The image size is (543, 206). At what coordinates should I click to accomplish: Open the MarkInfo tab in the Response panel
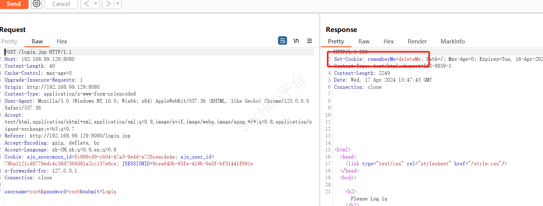(x=452, y=41)
